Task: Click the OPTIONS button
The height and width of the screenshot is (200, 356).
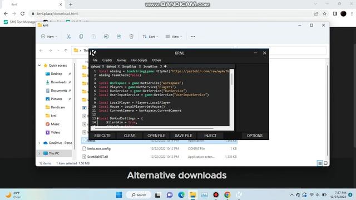Action: [x=255, y=136]
